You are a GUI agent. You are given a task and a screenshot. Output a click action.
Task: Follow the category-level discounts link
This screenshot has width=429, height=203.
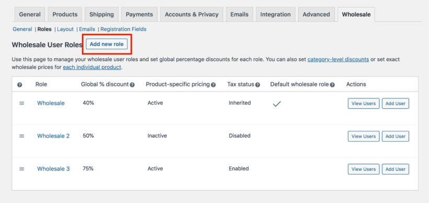pos(338,59)
